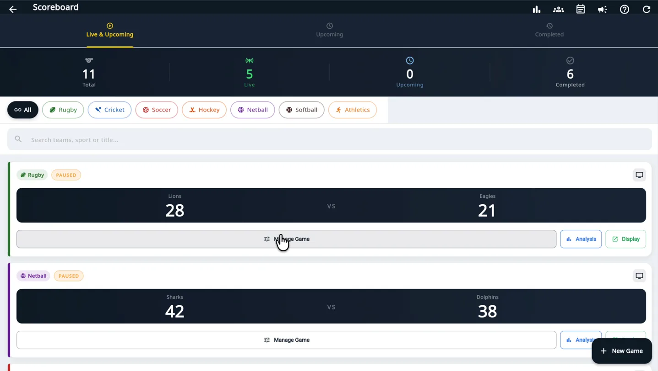
Task: Click the refresh icon in header
Action: 647,9
